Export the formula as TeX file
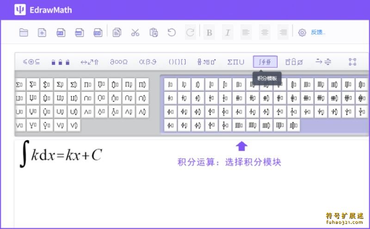 tap(98, 32)
